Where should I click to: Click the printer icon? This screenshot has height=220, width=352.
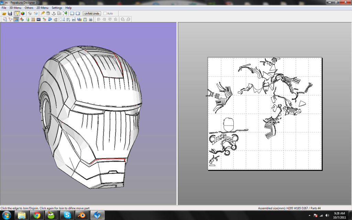[91, 19]
